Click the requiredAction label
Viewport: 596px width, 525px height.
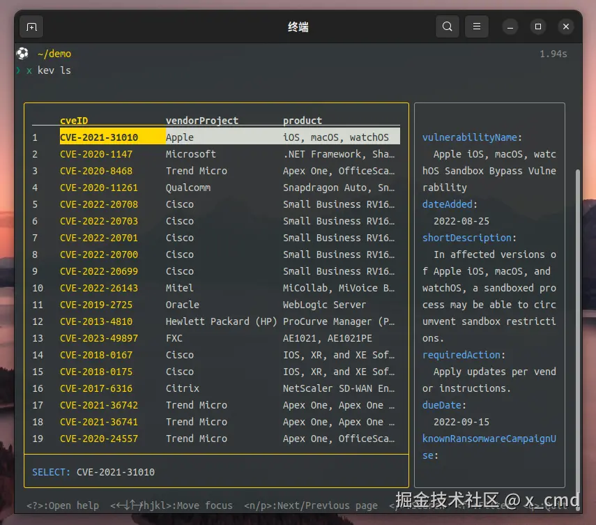tap(464, 355)
